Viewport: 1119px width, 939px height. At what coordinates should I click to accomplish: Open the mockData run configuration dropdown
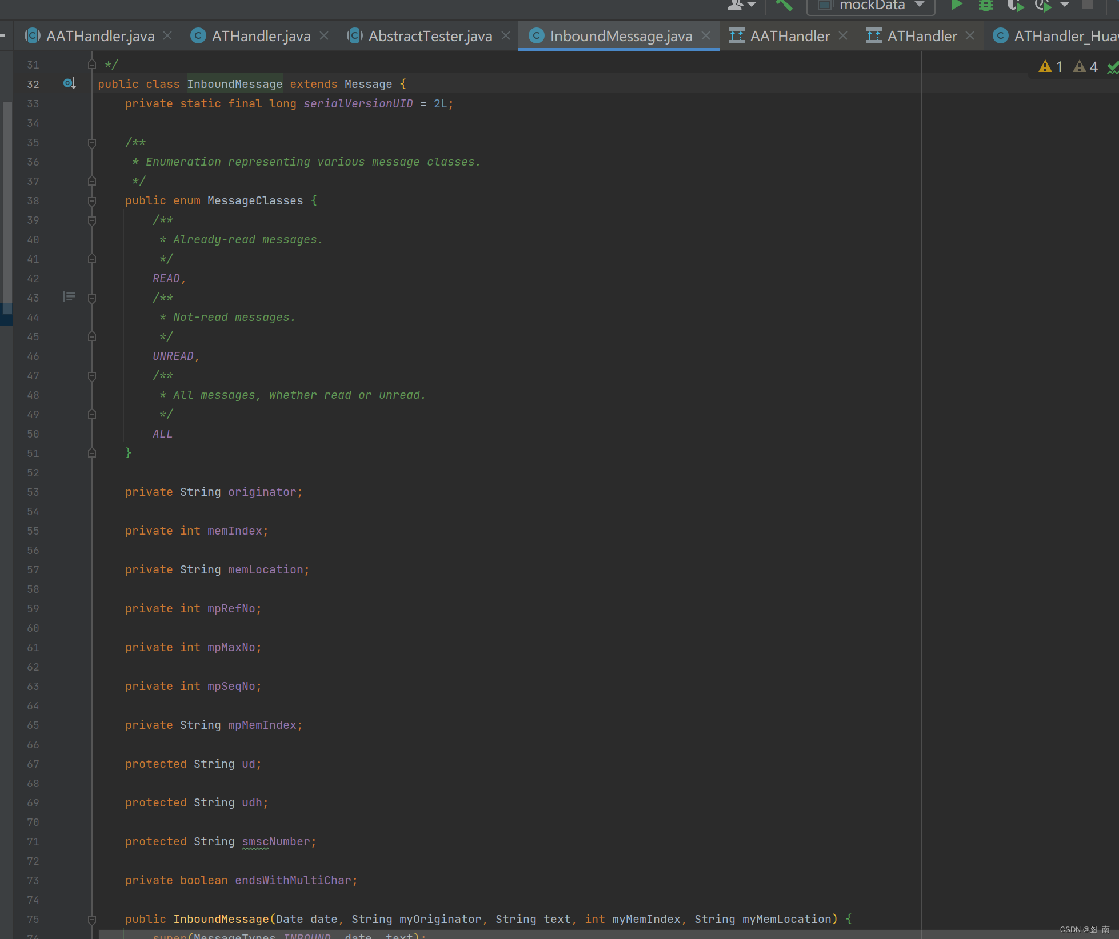[870, 6]
